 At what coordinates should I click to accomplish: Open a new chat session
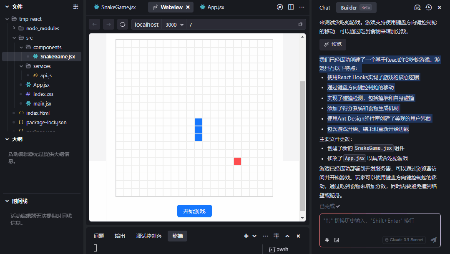pyautogui.click(x=417, y=7)
